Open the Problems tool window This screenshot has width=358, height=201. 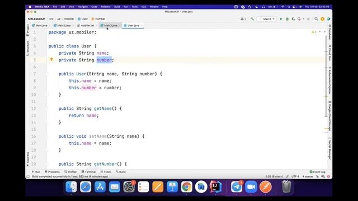point(52,172)
